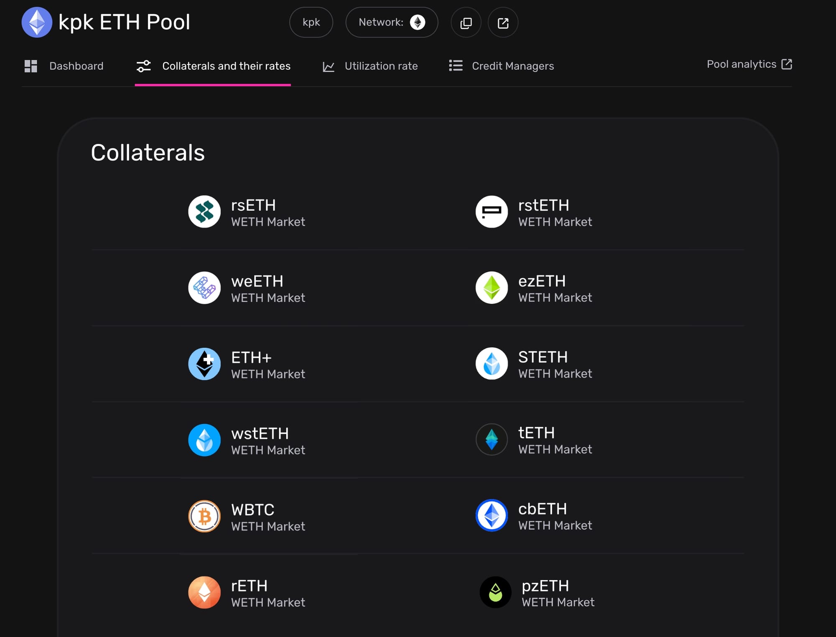Click the rsETH token icon
This screenshot has width=836, height=637.
tap(204, 211)
